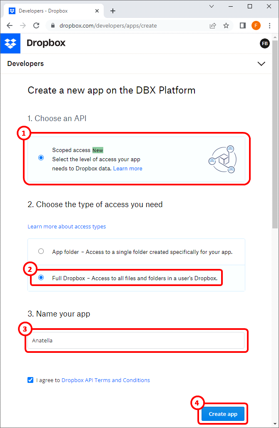Click the Dropbox logo icon in header
The width and height of the screenshot is (279, 428).
coord(10,43)
